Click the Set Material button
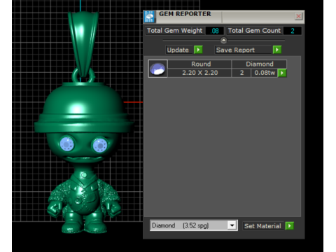336x252 pixels. (263, 226)
